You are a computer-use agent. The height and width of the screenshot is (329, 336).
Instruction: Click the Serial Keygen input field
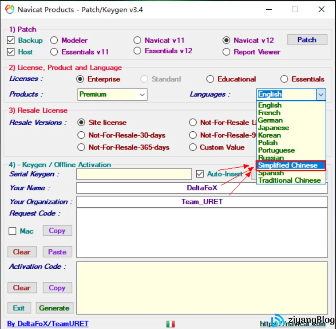[x=134, y=174]
